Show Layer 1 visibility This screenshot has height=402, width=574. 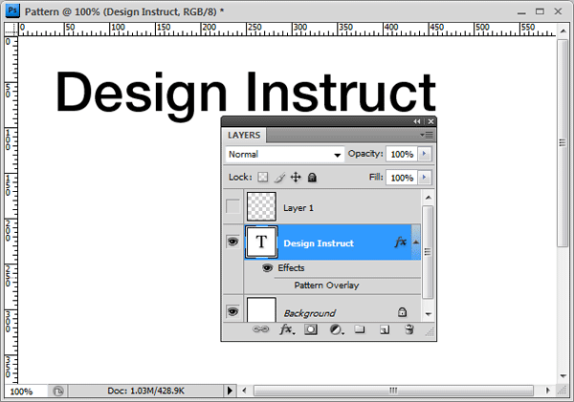coord(232,206)
